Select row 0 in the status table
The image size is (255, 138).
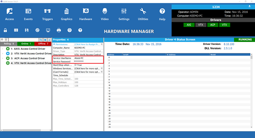(x=179, y=57)
